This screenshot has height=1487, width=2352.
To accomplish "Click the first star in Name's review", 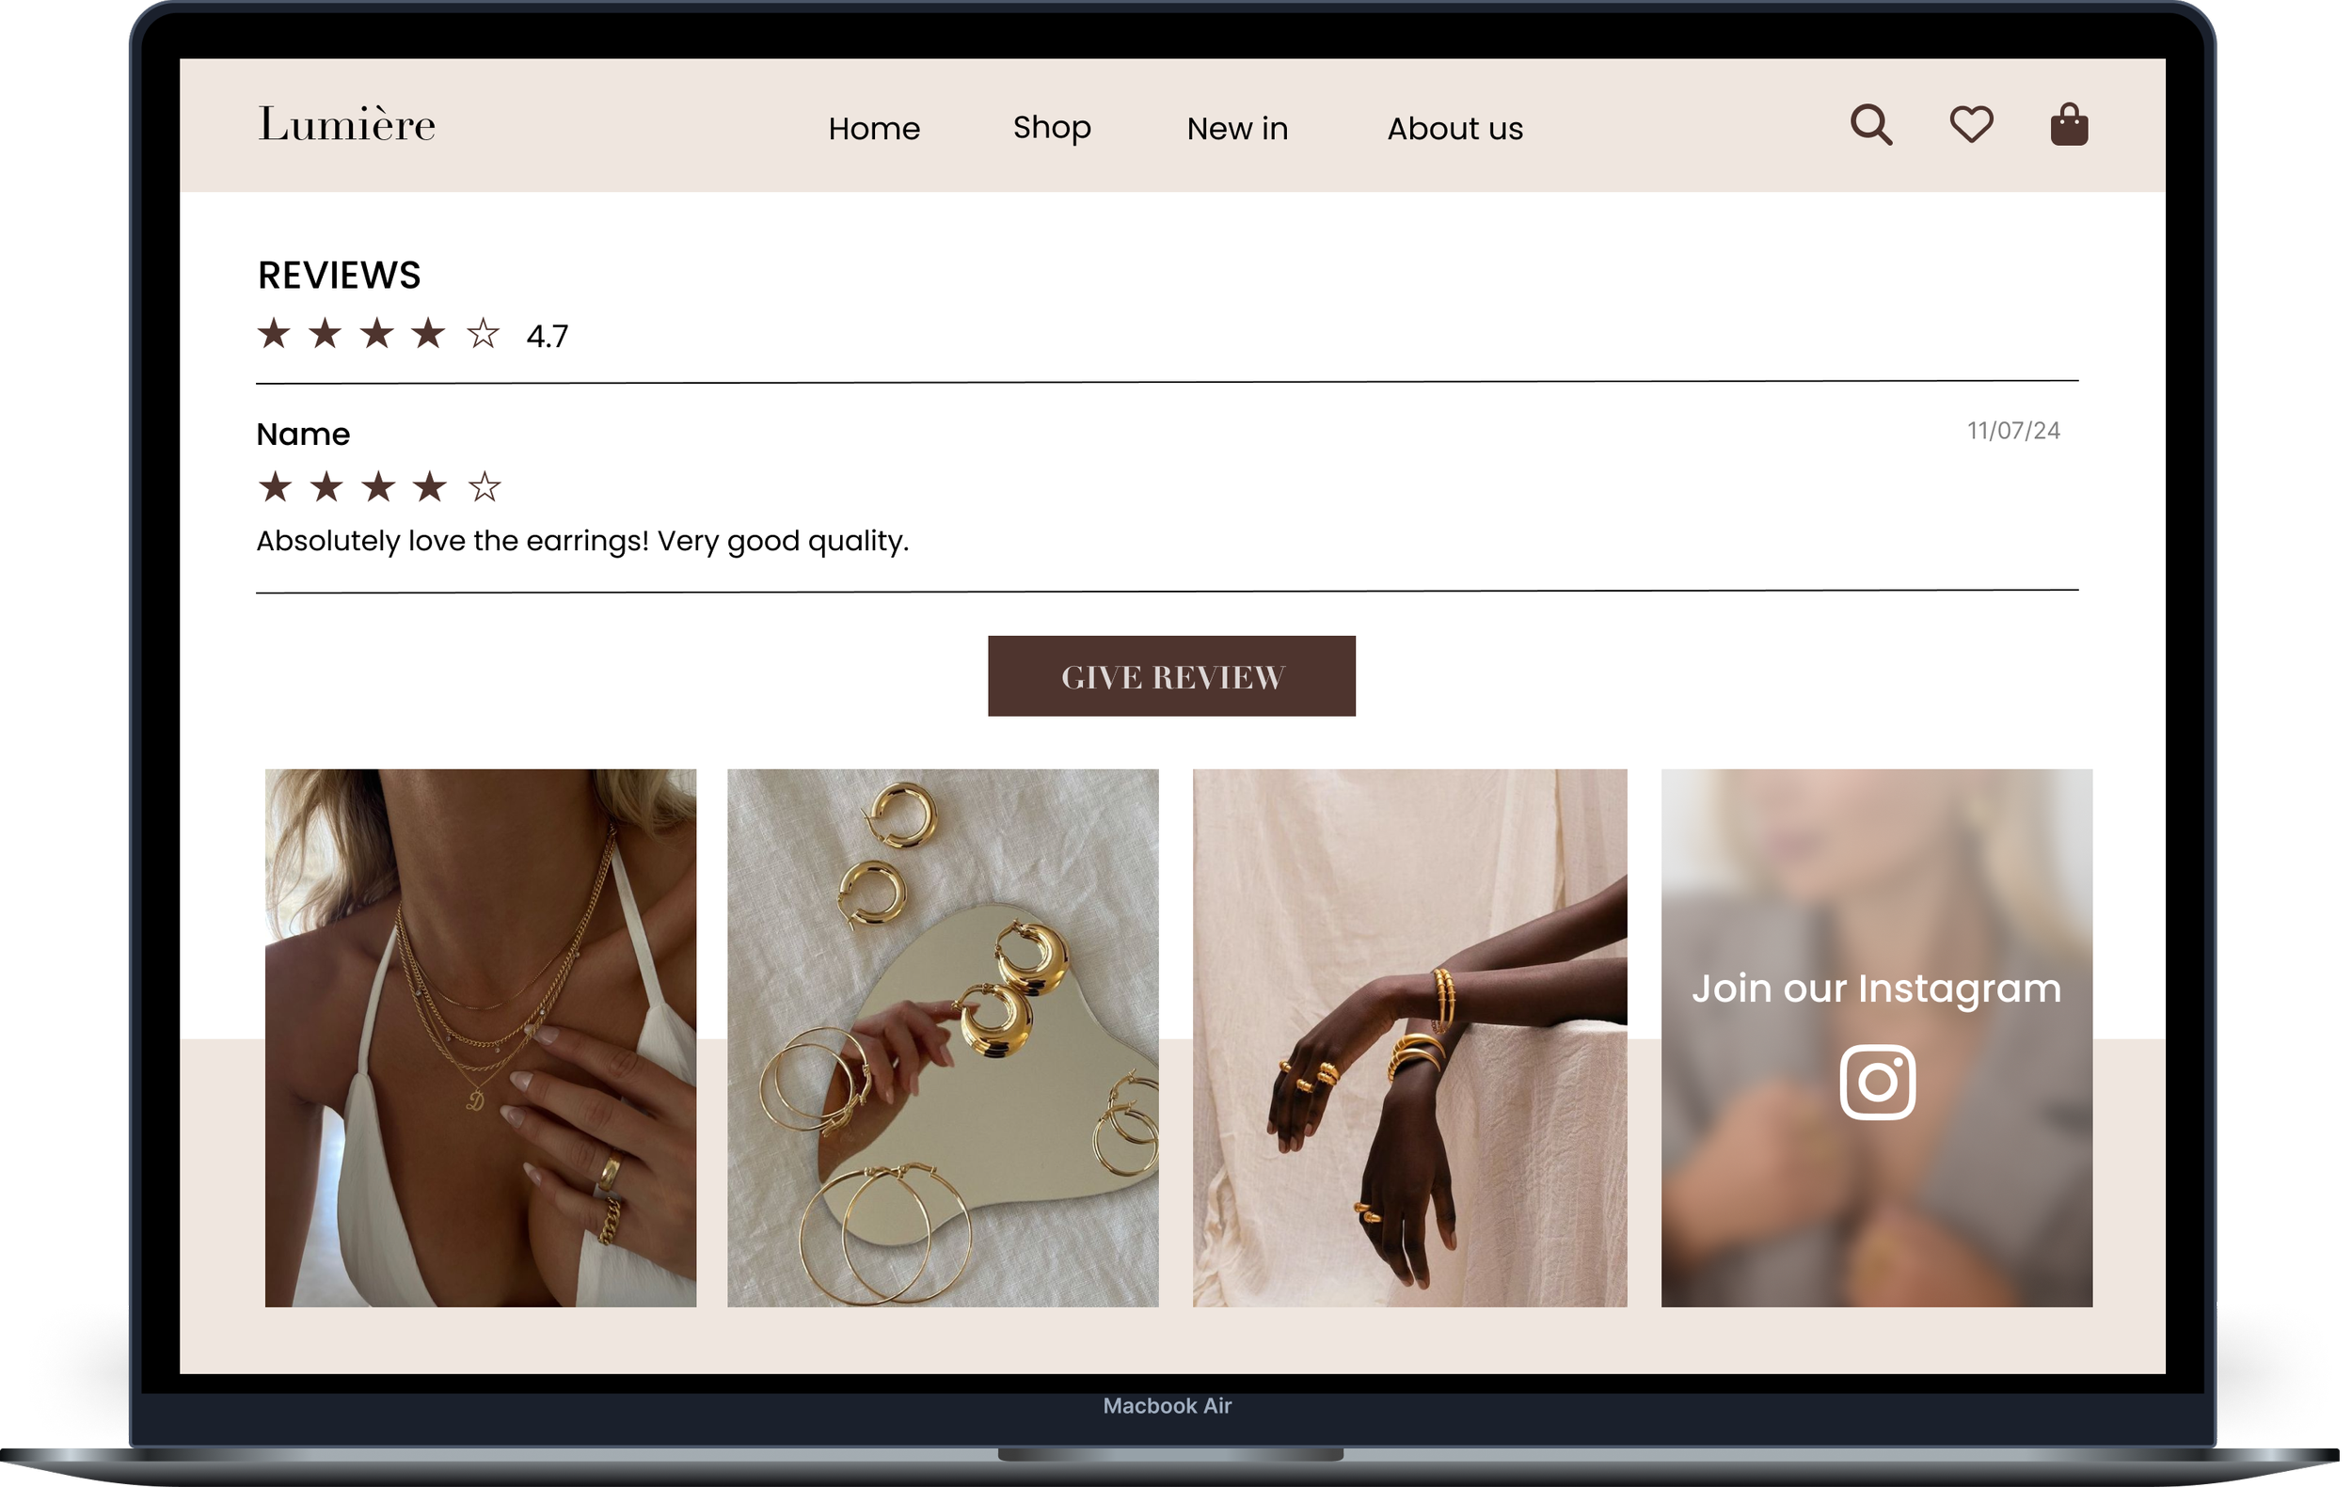I will click(276, 487).
